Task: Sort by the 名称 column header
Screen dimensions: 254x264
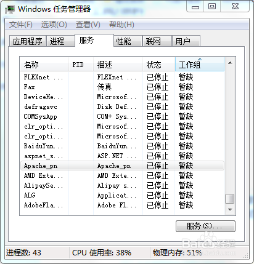Action: (44, 65)
